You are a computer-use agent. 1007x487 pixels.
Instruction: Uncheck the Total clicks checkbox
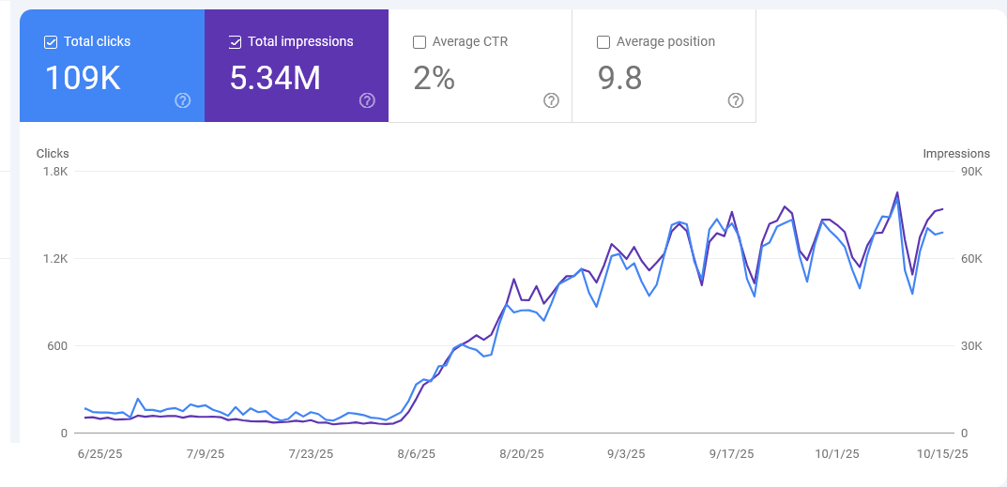point(51,42)
